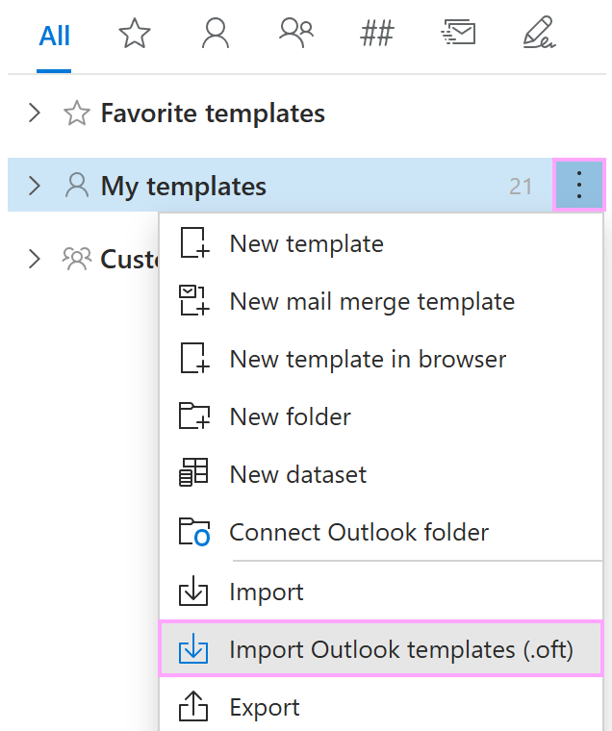612x731 pixels.
Task: Click the New template page-plus icon
Action: [194, 243]
